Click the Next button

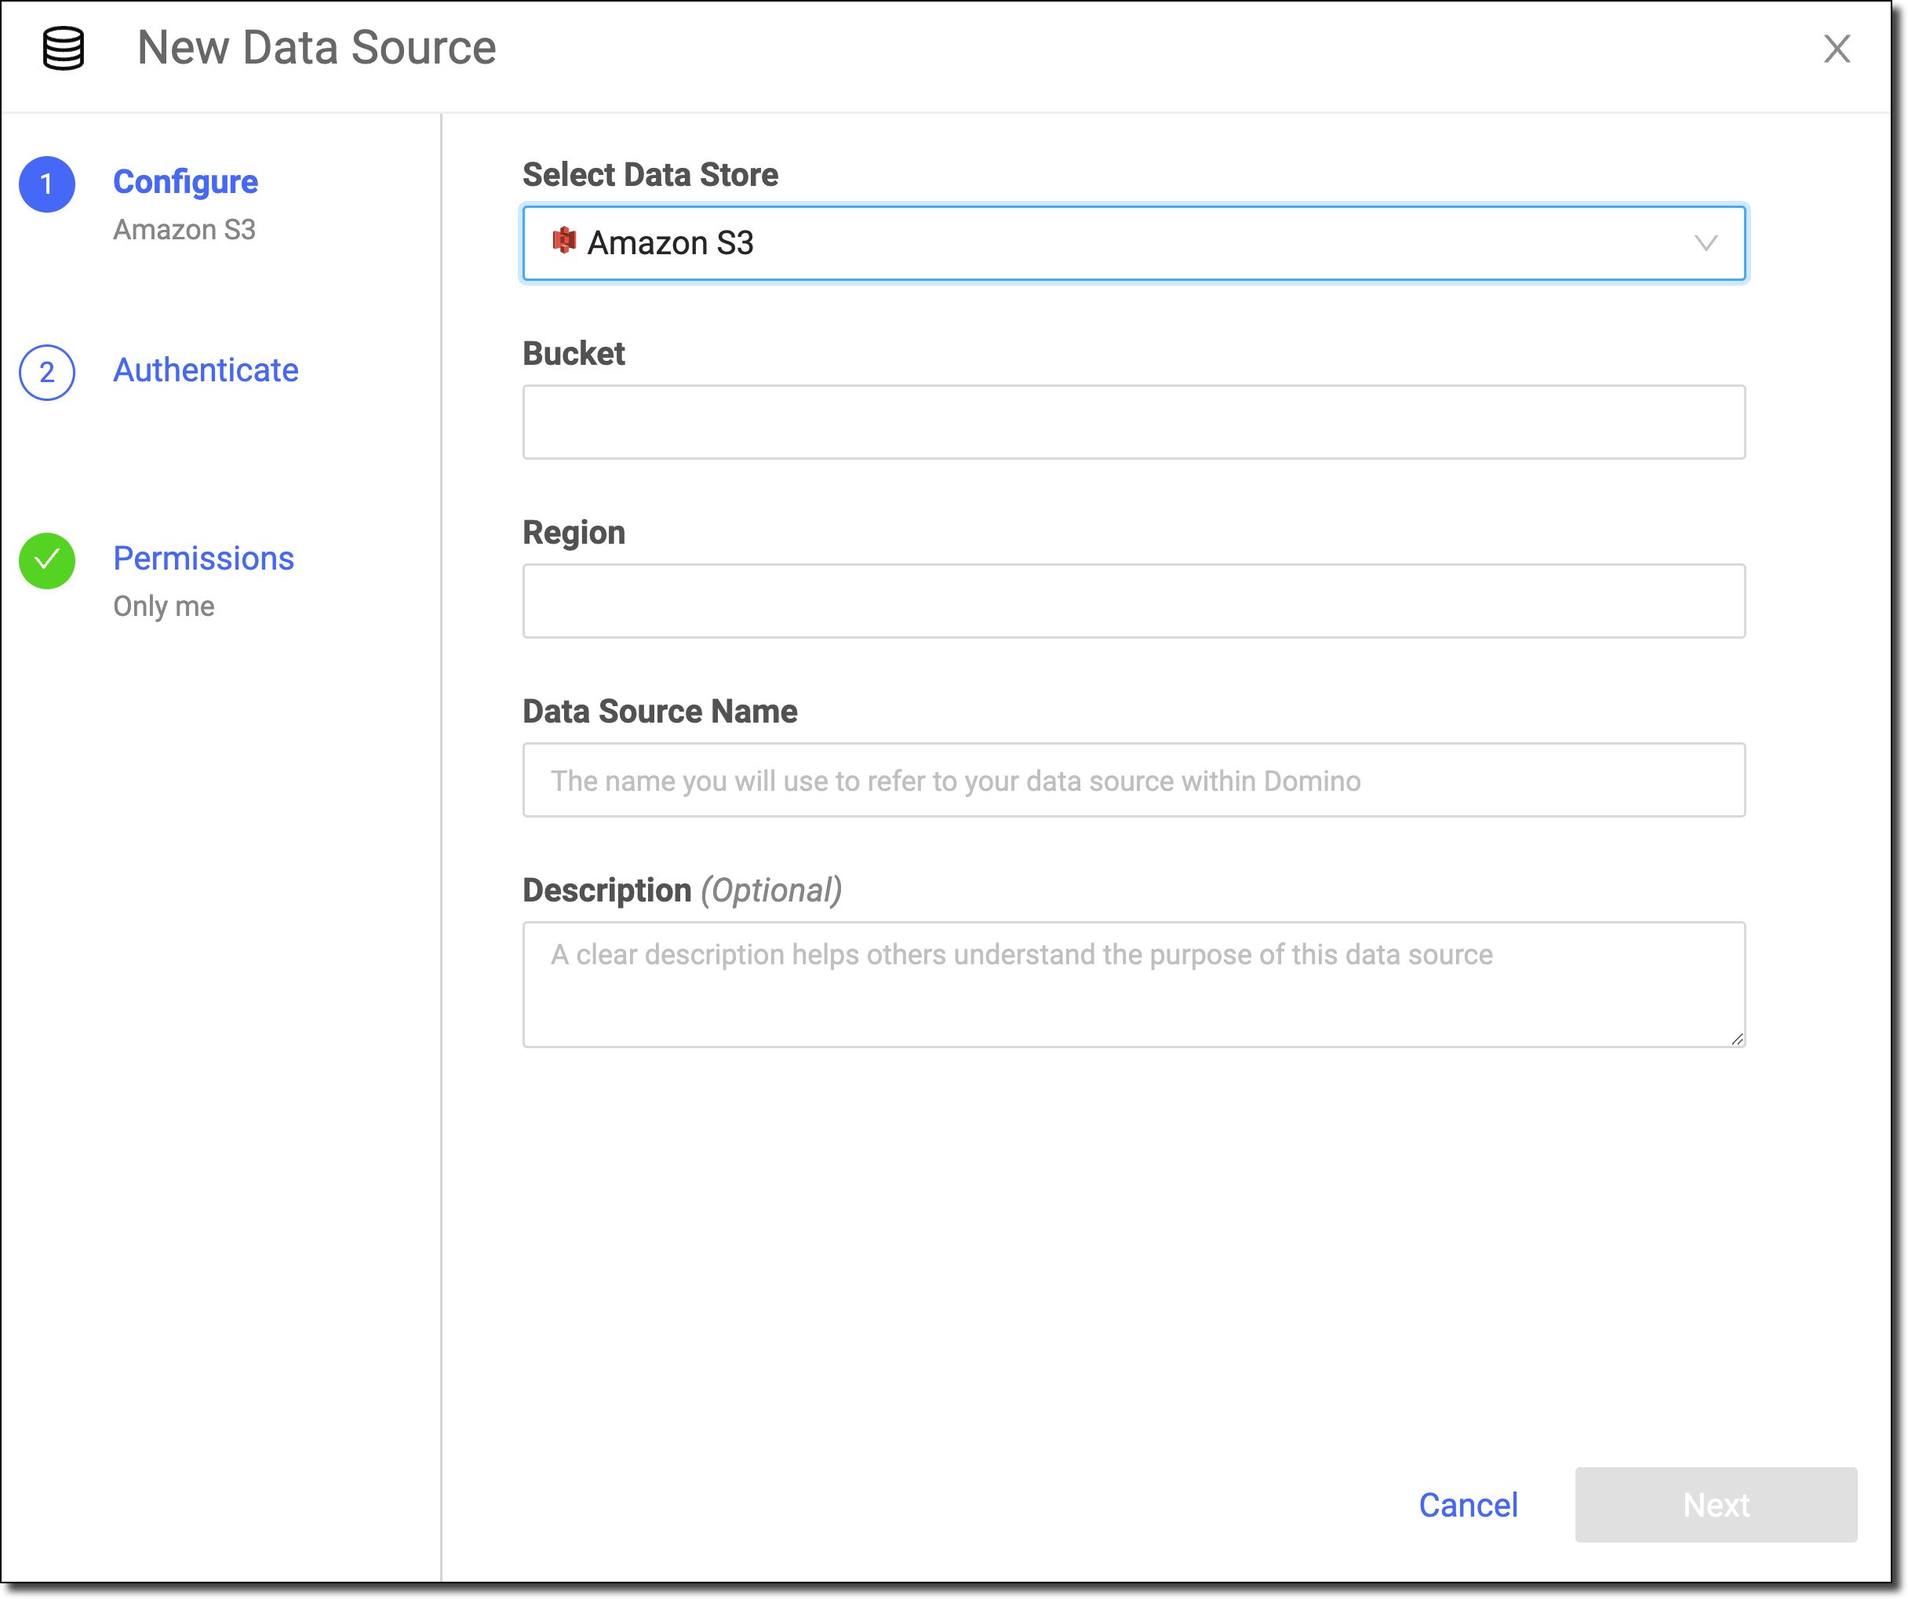click(1715, 1505)
